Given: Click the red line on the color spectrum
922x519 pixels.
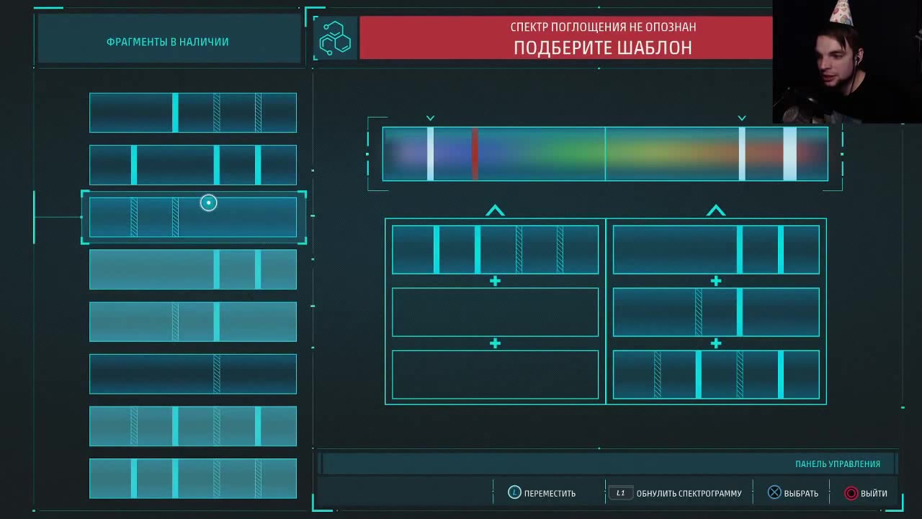Looking at the screenshot, I should click(x=475, y=154).
